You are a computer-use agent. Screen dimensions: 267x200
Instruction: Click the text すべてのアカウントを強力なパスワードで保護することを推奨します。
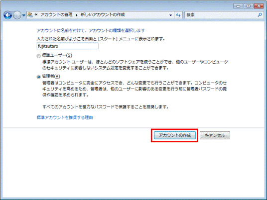106,107
